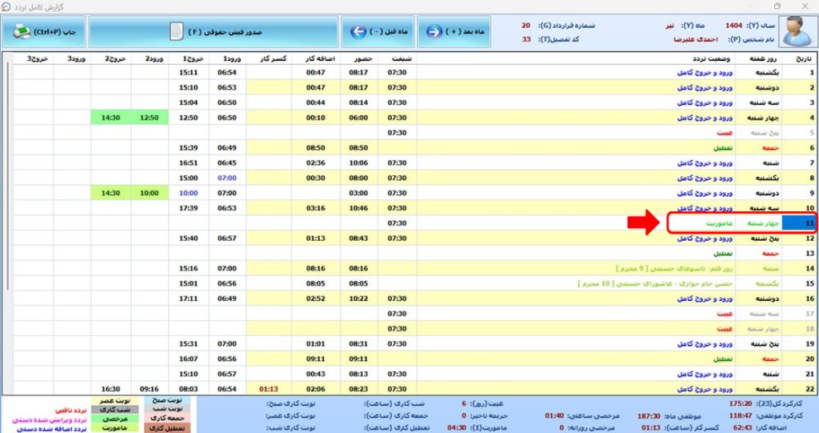Click the وضعیت تردد column header

(x=706, y=58)
